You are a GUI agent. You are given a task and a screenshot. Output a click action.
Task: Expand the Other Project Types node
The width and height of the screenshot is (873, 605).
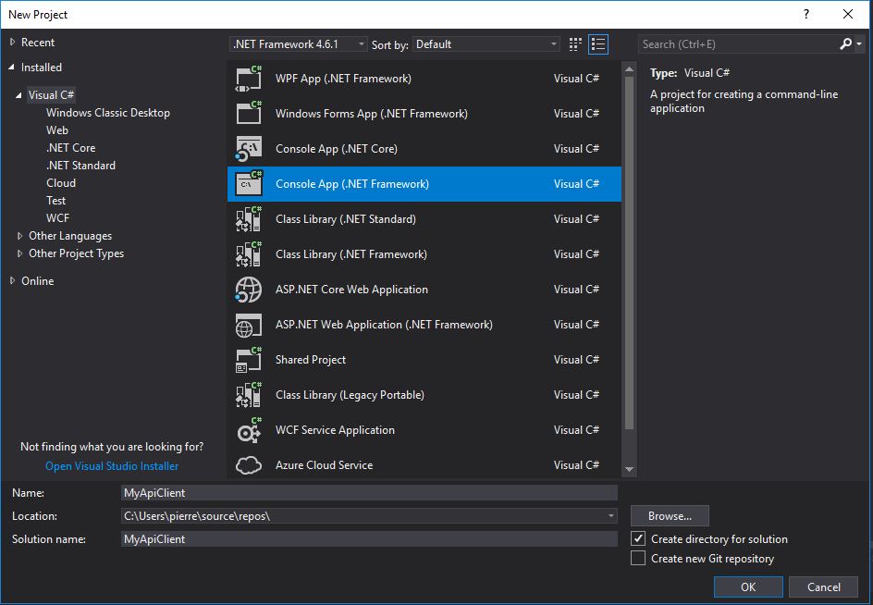(20, 253)
